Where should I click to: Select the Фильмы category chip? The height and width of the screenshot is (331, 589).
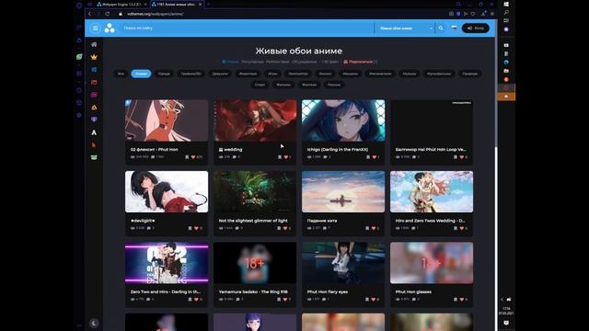point(283,85)
